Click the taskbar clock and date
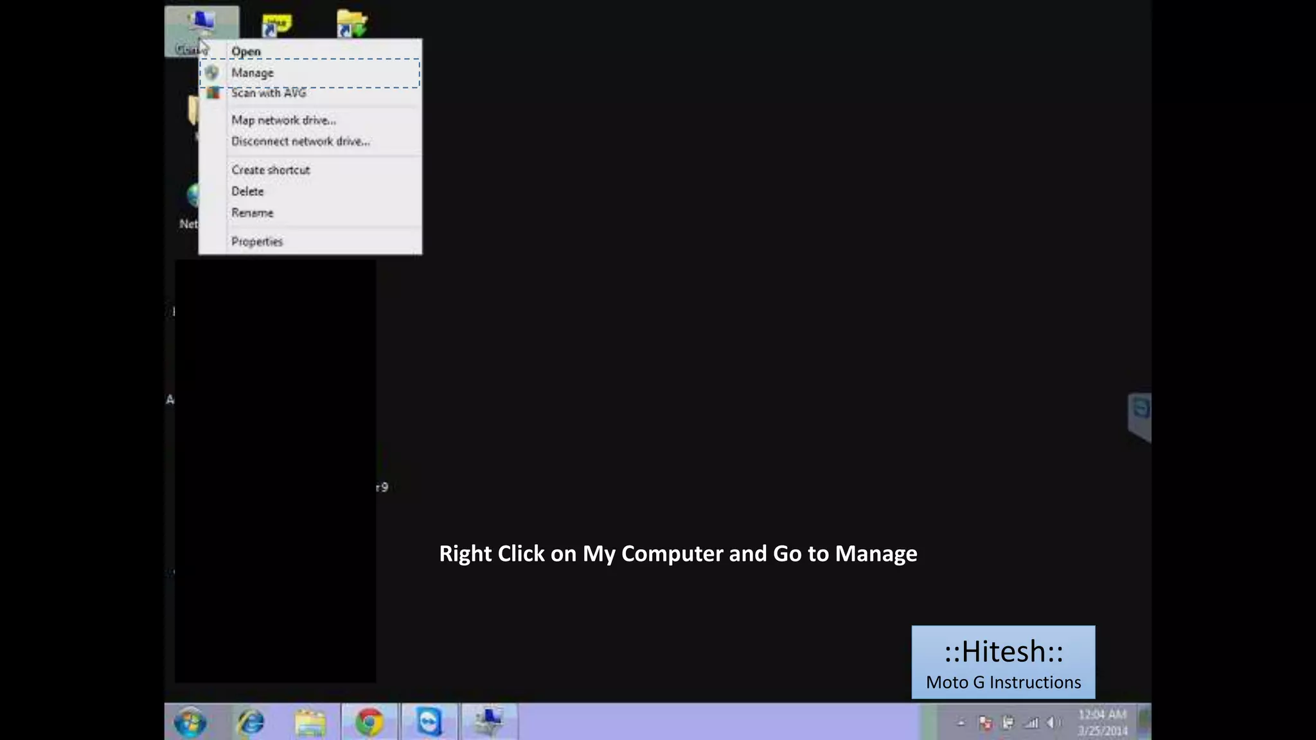The width and height of the screenshot is (1316, 740). click(x=1103, y=723)
